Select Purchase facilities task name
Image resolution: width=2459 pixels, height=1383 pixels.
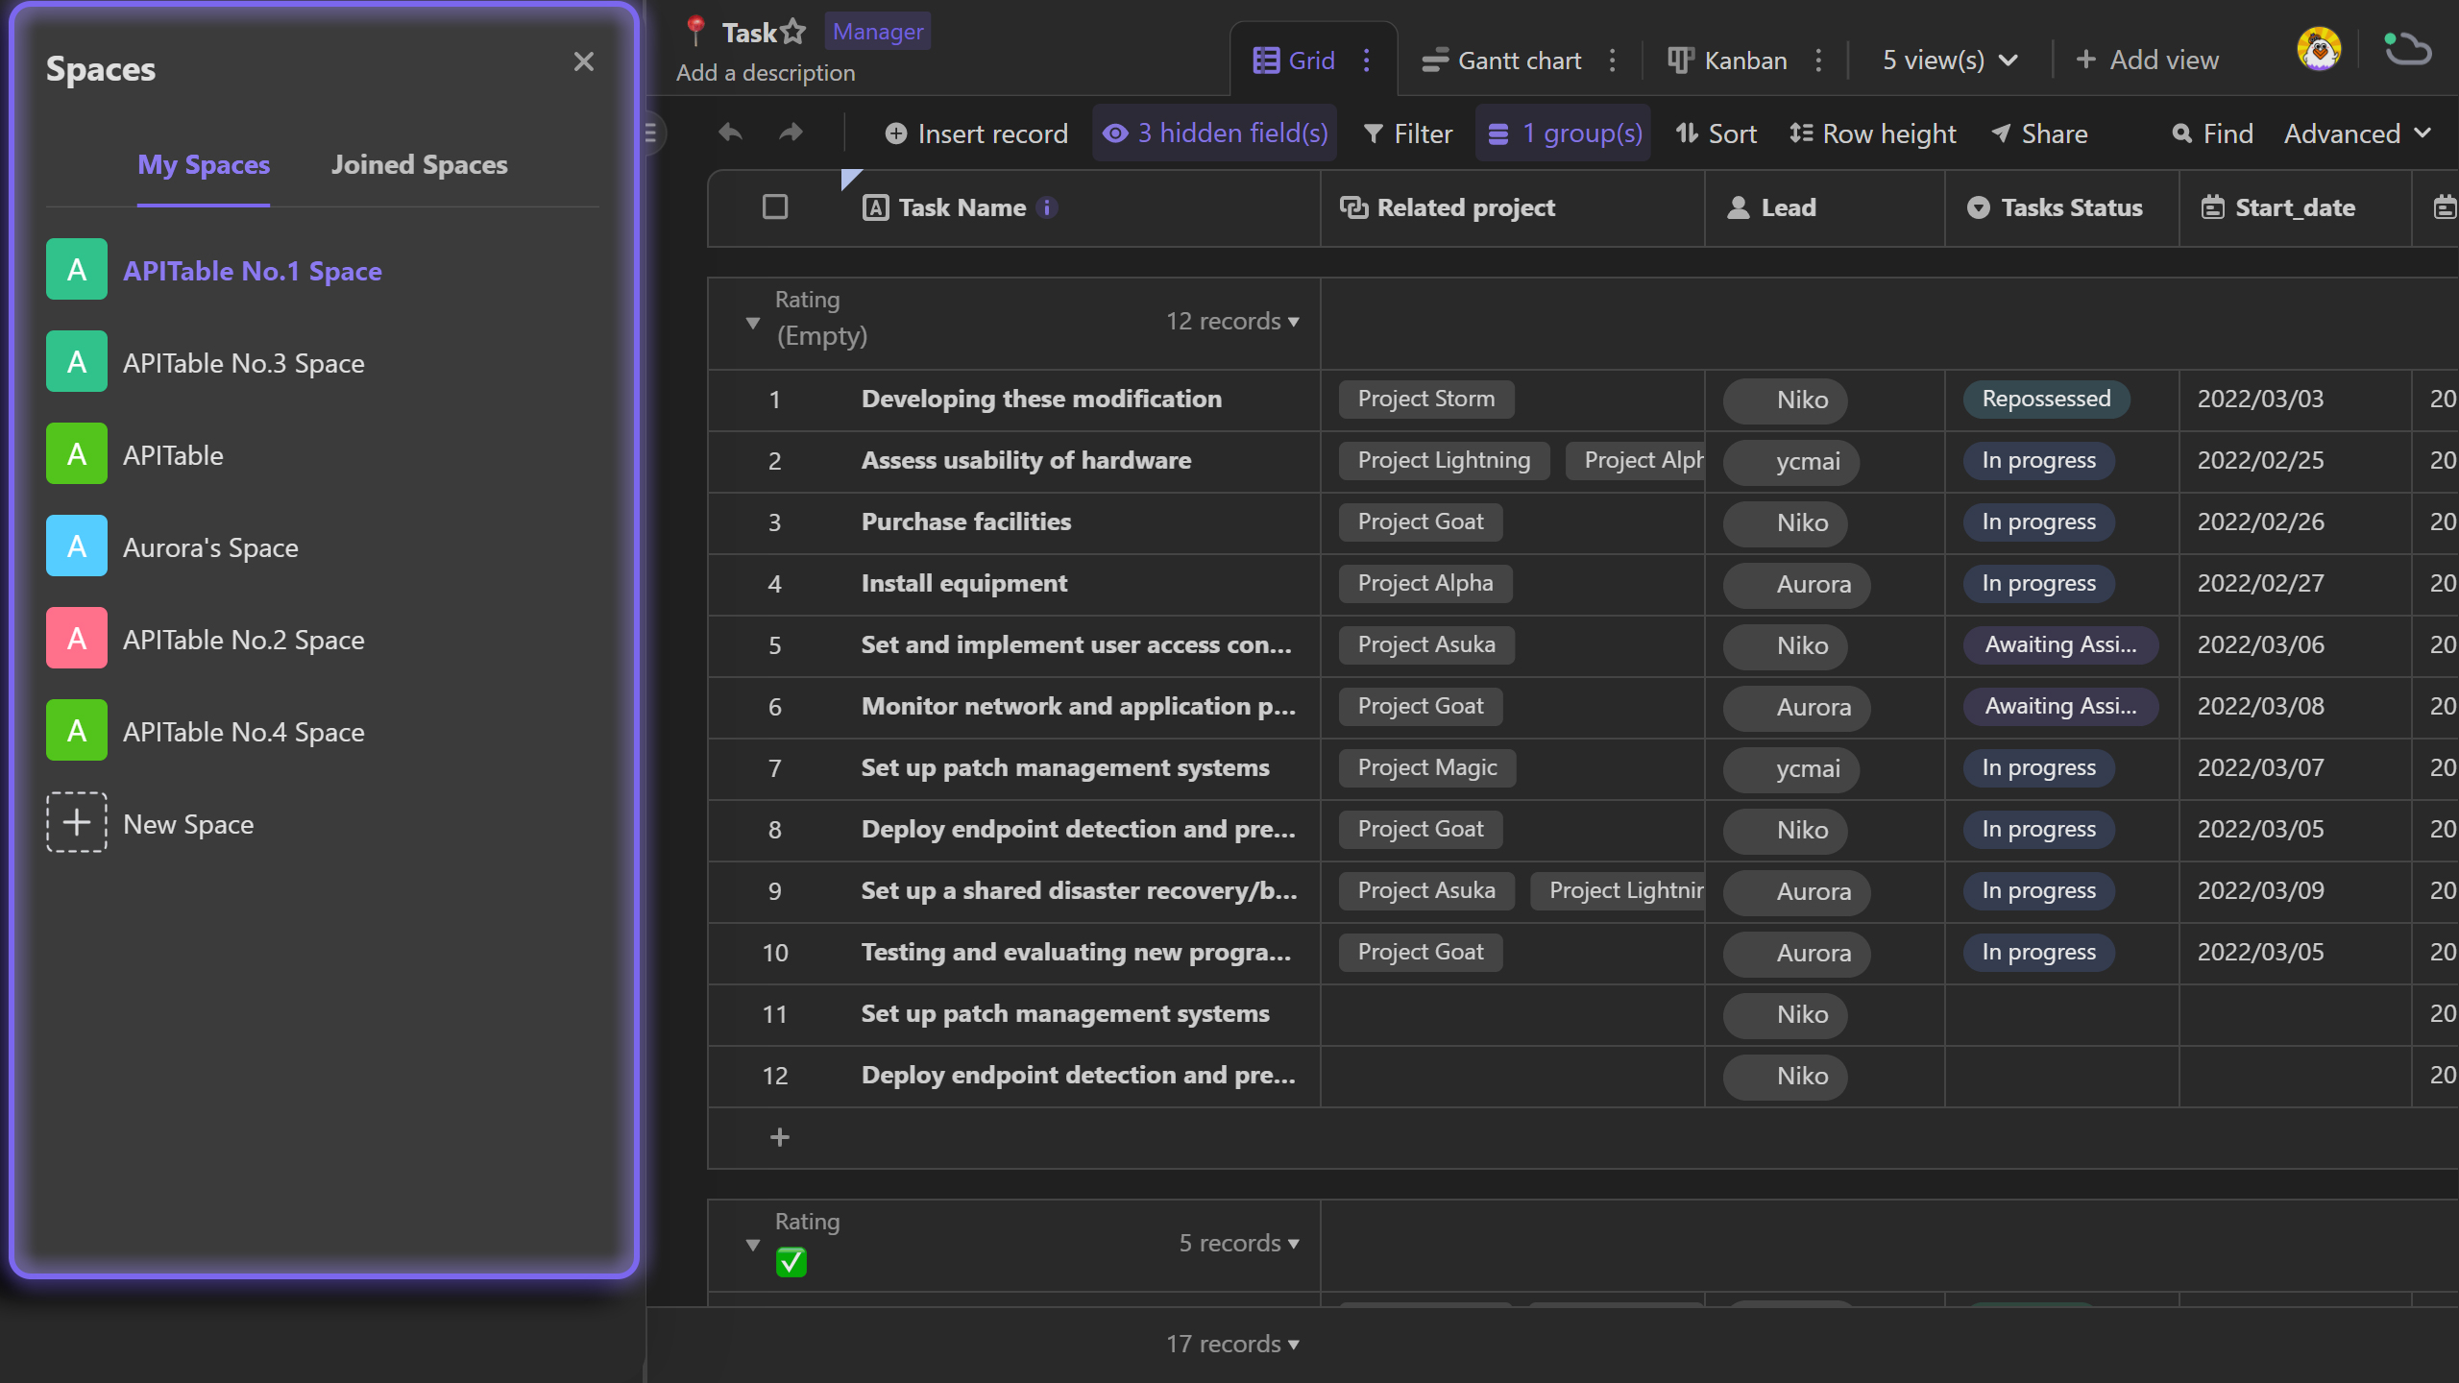[x=965, y=522]
